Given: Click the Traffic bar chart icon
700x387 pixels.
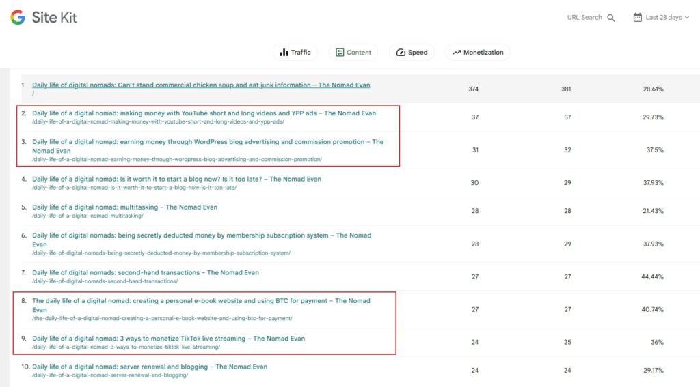Looking at the screenshot, I should [x=283, y=53].
